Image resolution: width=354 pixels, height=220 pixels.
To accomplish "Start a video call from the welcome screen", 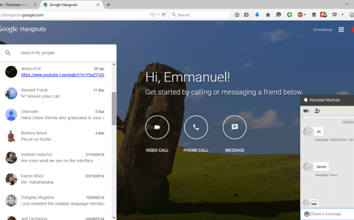I will click(157, 127).
